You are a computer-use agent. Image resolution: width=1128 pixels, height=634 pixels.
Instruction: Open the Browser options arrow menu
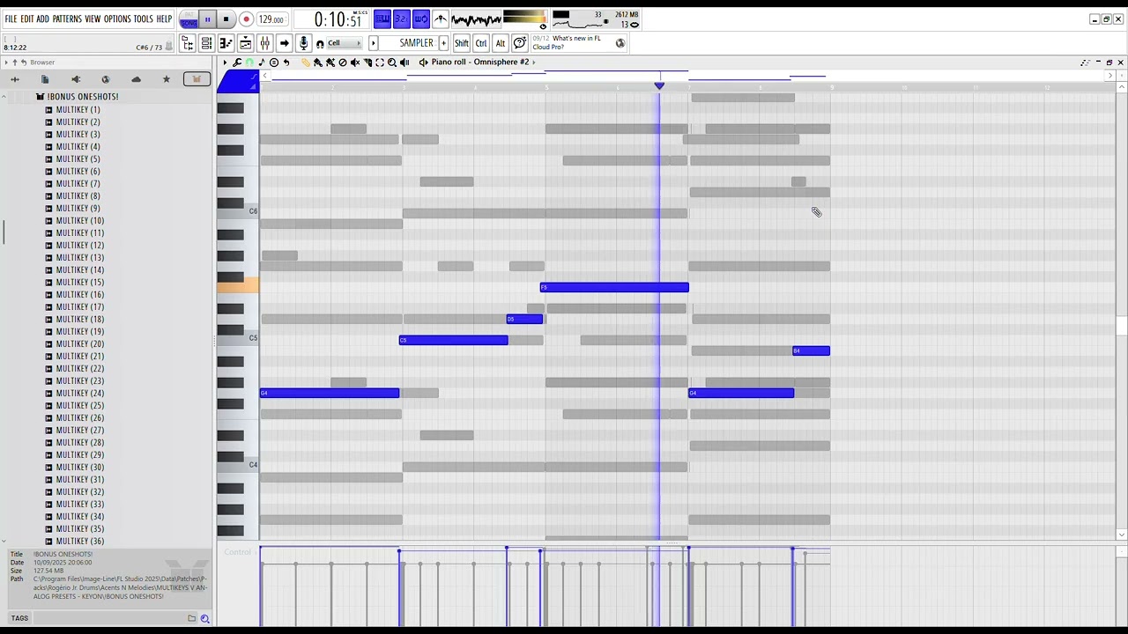(6, 63)
